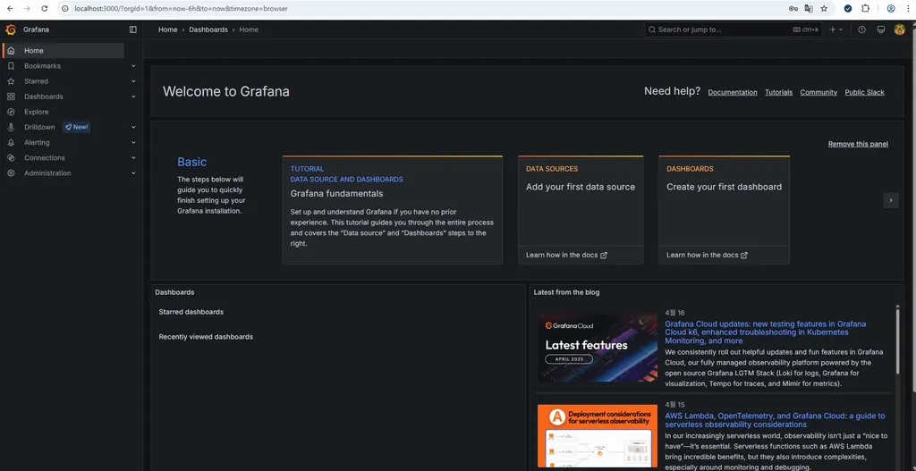Click the Starred star icon in the sidebar

tap(11, 81)
